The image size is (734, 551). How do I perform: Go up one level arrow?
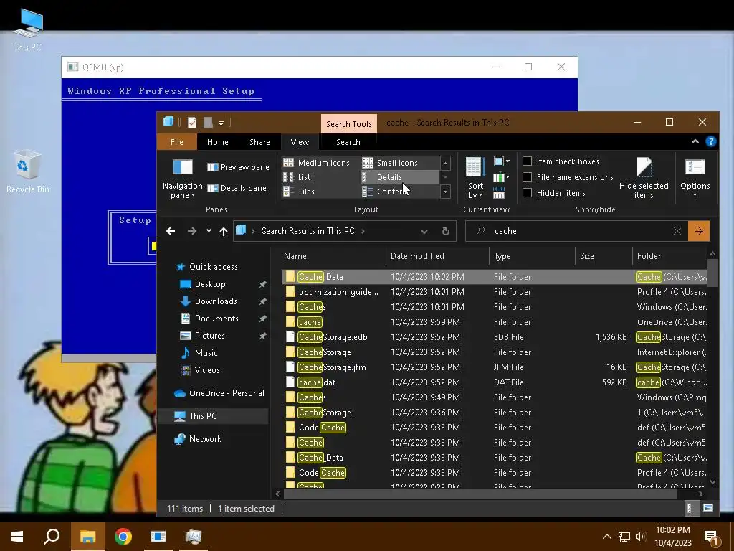pos(224,231)
